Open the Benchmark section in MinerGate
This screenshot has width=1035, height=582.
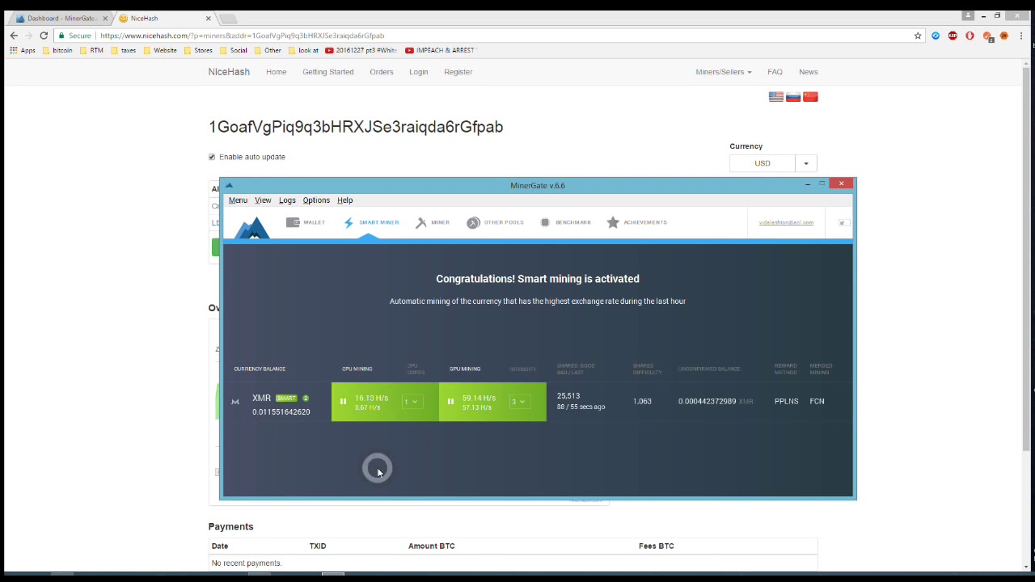565,222
